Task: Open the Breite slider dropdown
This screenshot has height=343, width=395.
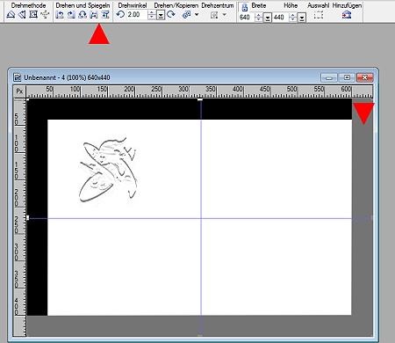Action: tap(268, 18)
